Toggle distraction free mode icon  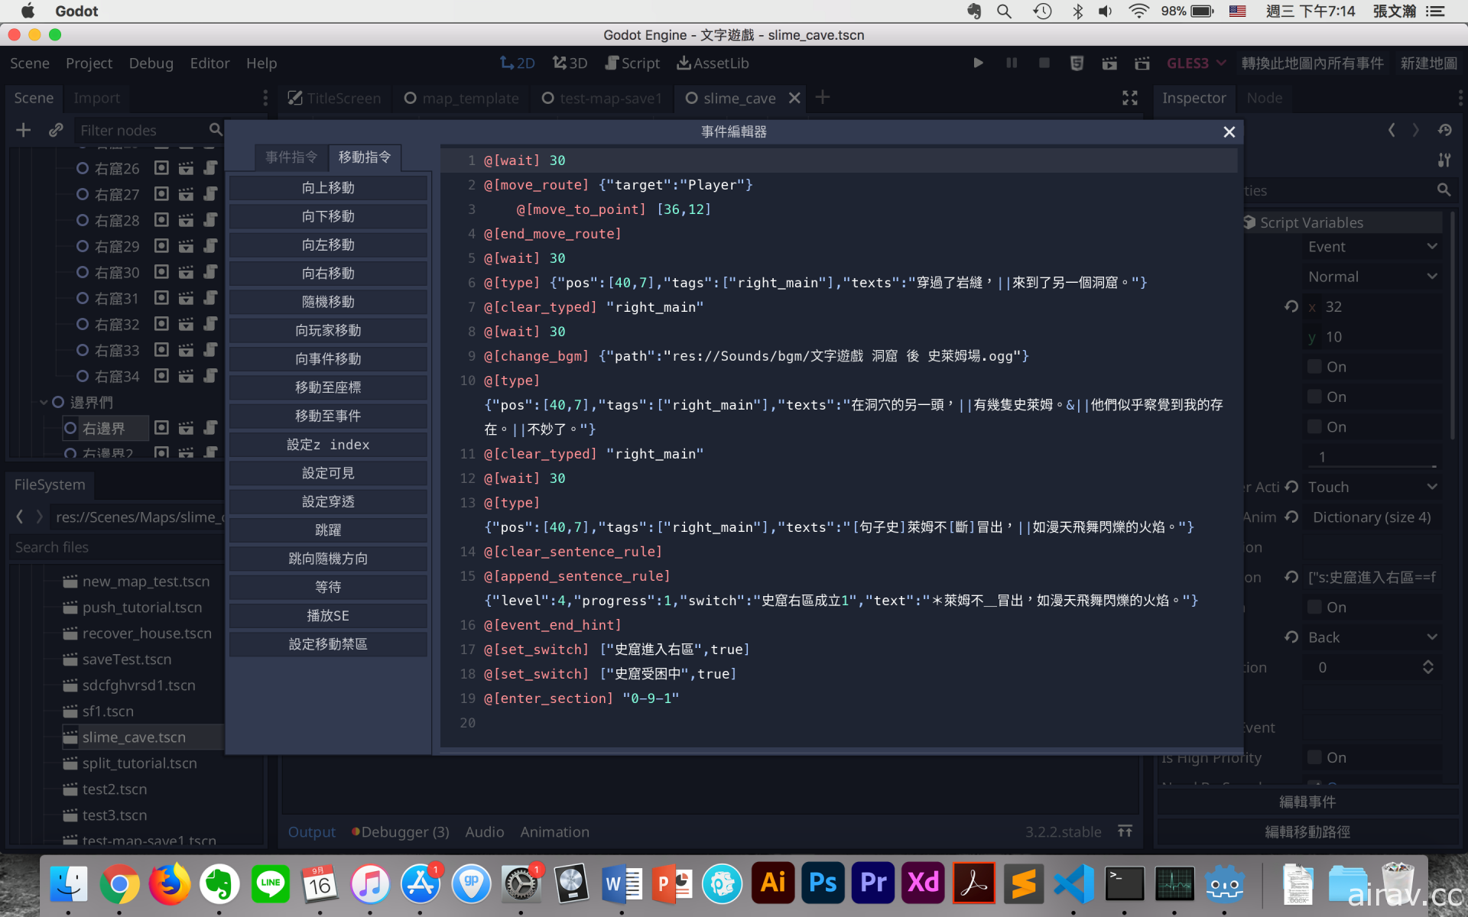1130,98
